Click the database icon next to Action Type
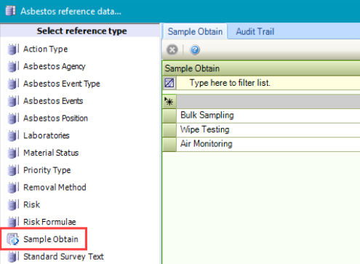This screenshot has width=360, height=264. [x=13, y=49]
